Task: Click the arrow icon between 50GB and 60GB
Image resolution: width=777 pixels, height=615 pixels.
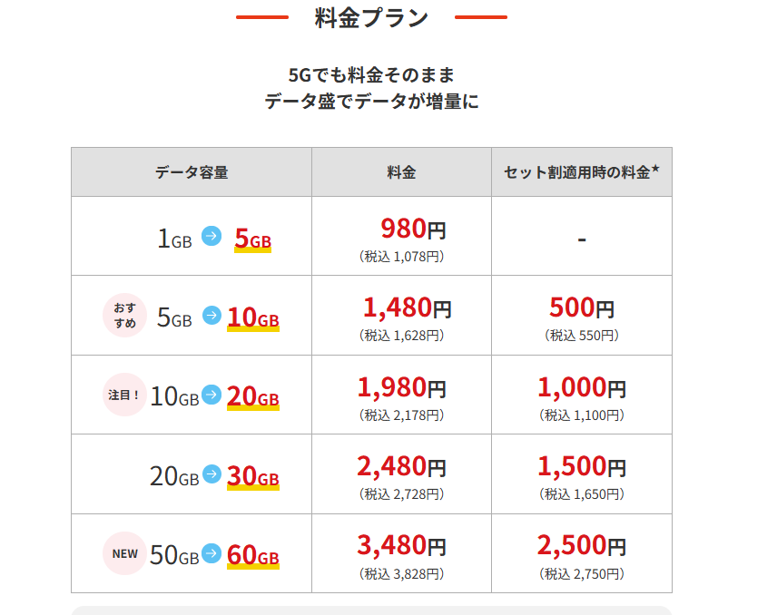Action: 211,553
